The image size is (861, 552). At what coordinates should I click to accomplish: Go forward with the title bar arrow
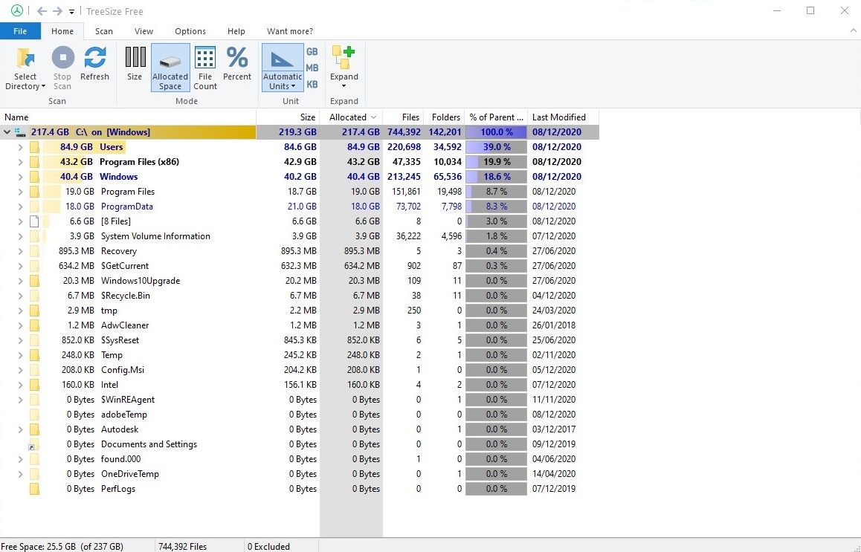[x=57, y=11]
